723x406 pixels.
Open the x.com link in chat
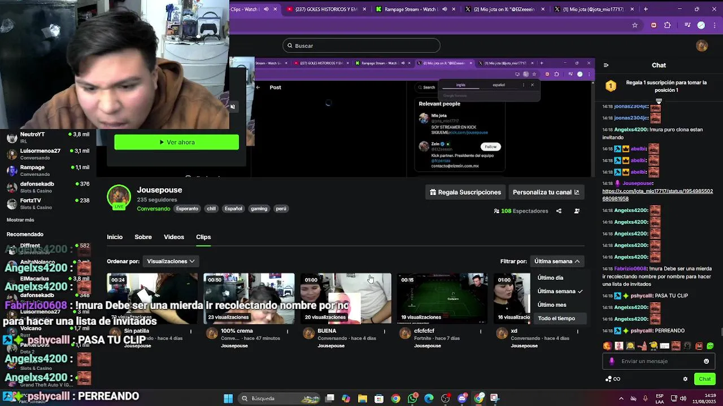click(657, 195)
